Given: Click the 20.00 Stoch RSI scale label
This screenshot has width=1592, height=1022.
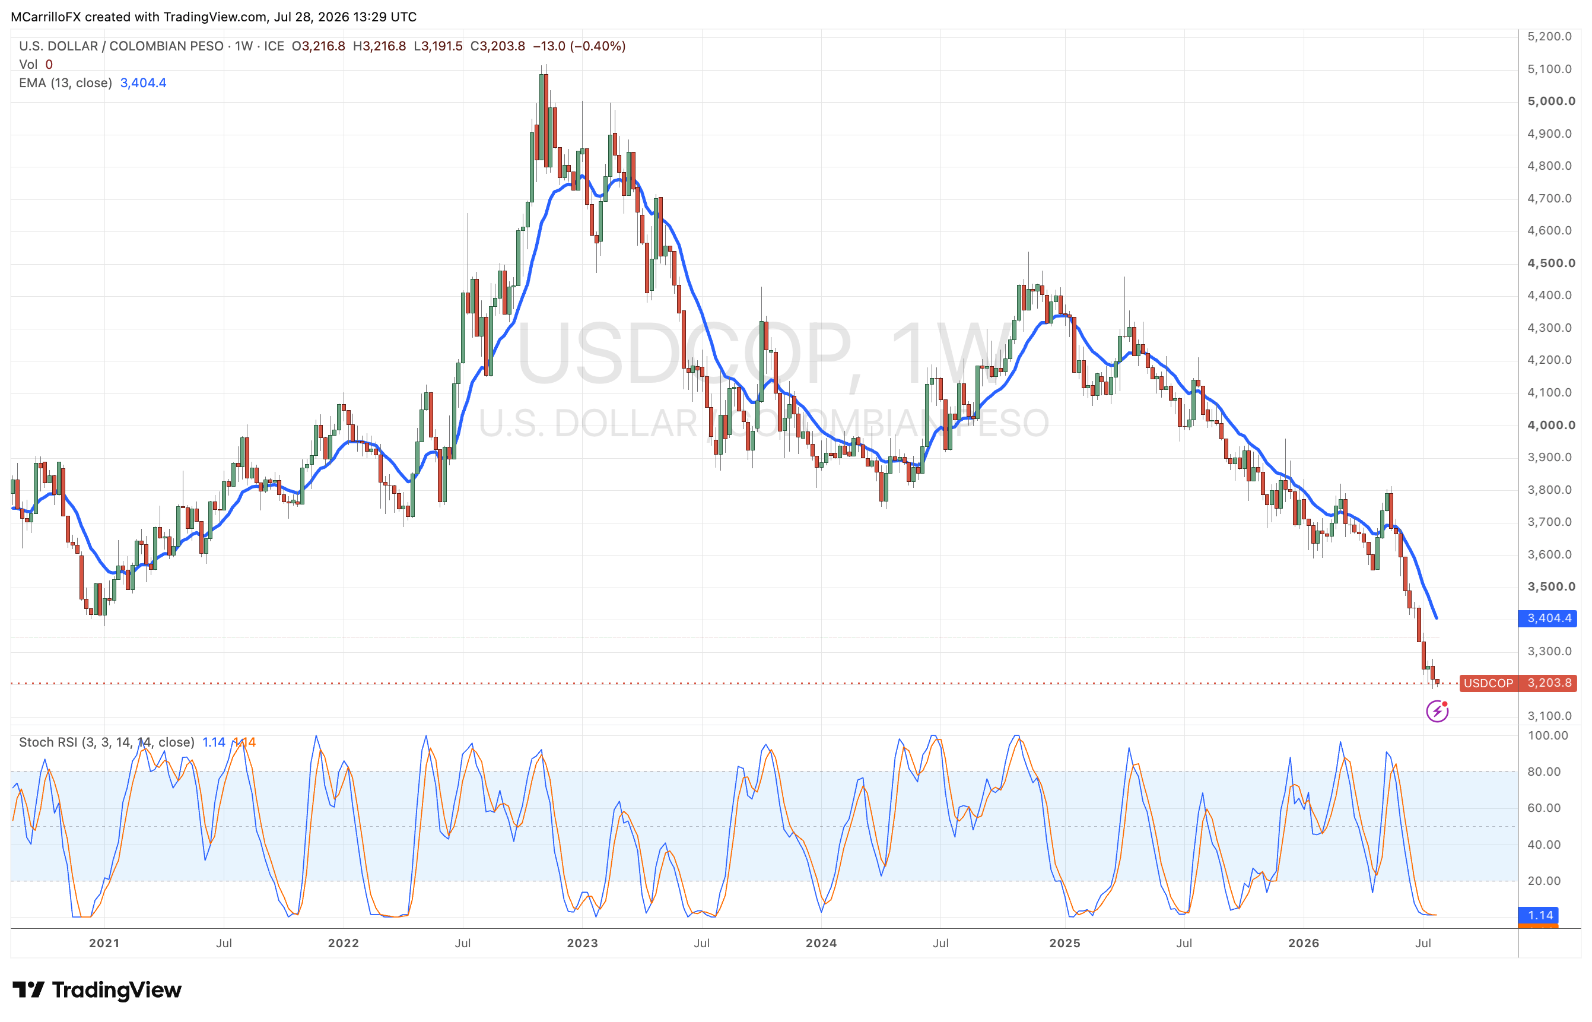Looking at the screenshot, I should point(1545,881).
